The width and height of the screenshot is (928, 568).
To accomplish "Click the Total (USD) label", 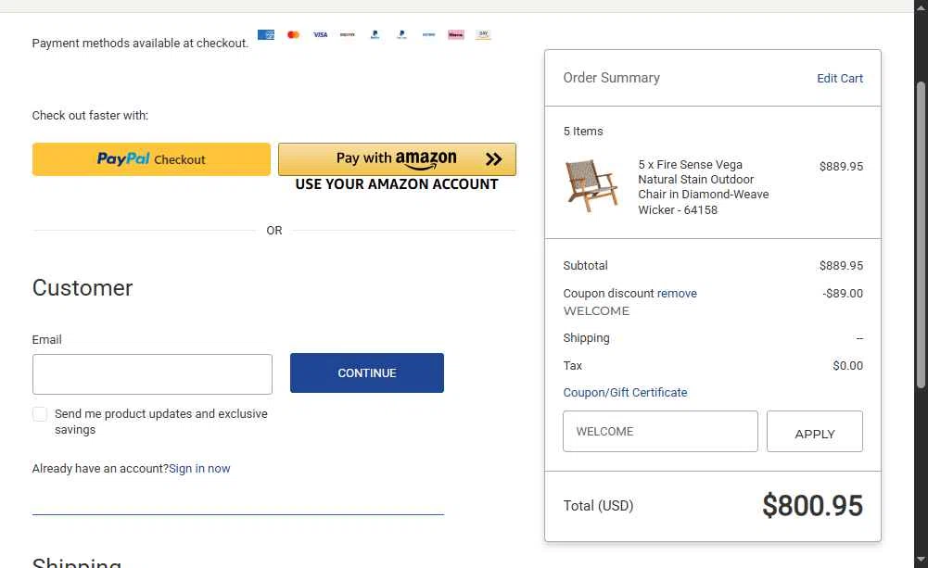I will [598, 506].
